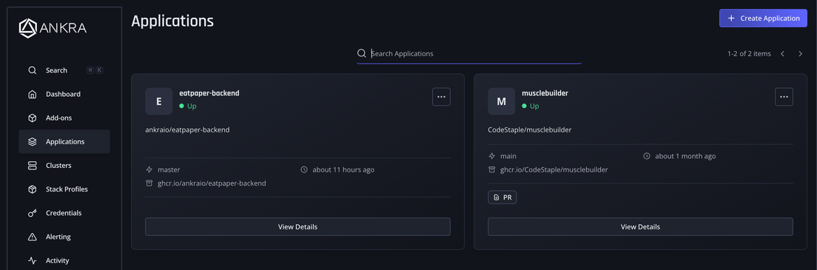Go to Clusters page
The height and width of the screenshot is (270, 817).
64,165
